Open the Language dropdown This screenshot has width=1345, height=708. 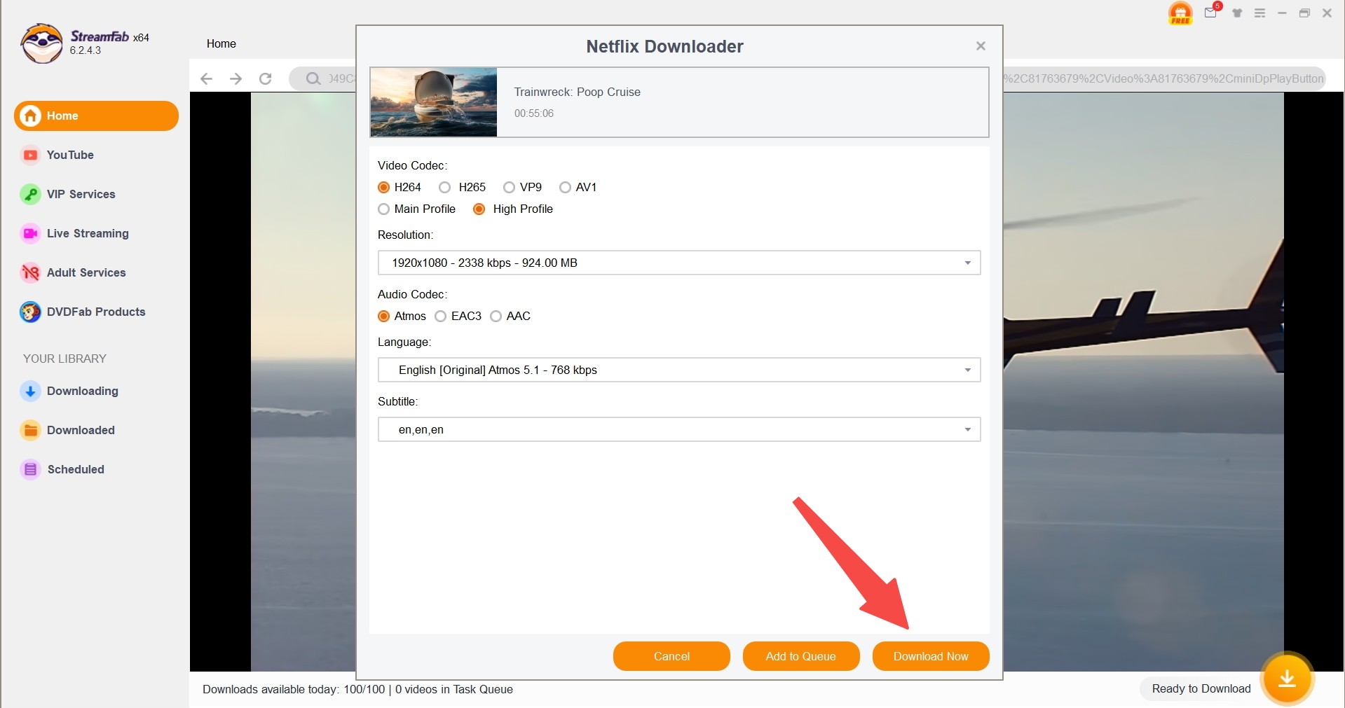pos(679,370)
